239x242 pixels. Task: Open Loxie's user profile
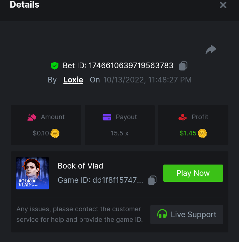(73, 80)
